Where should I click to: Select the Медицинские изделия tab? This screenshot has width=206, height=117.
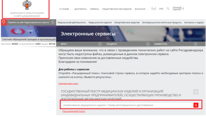[x=100, y=22]
